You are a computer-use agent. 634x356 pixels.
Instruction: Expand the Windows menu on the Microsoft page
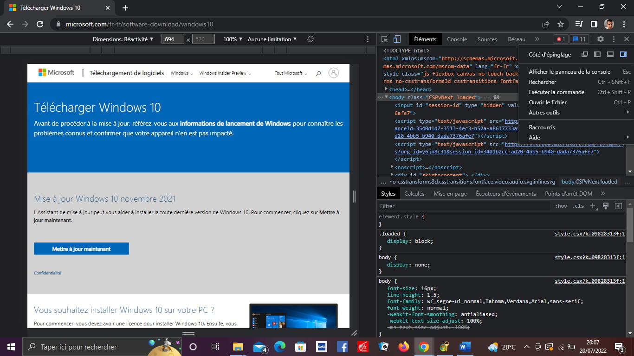tap(181, 73)
